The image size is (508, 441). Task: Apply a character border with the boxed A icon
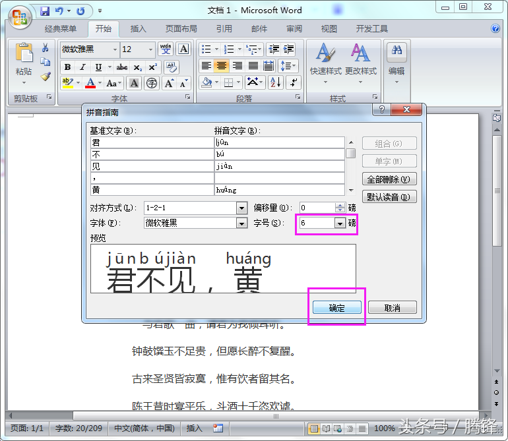coord(183,49)
